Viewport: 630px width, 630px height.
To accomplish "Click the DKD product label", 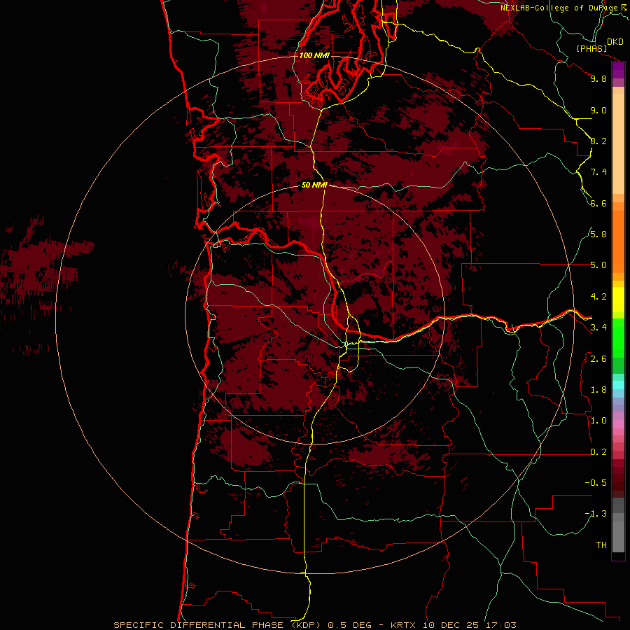I will (x=615, y=42).
